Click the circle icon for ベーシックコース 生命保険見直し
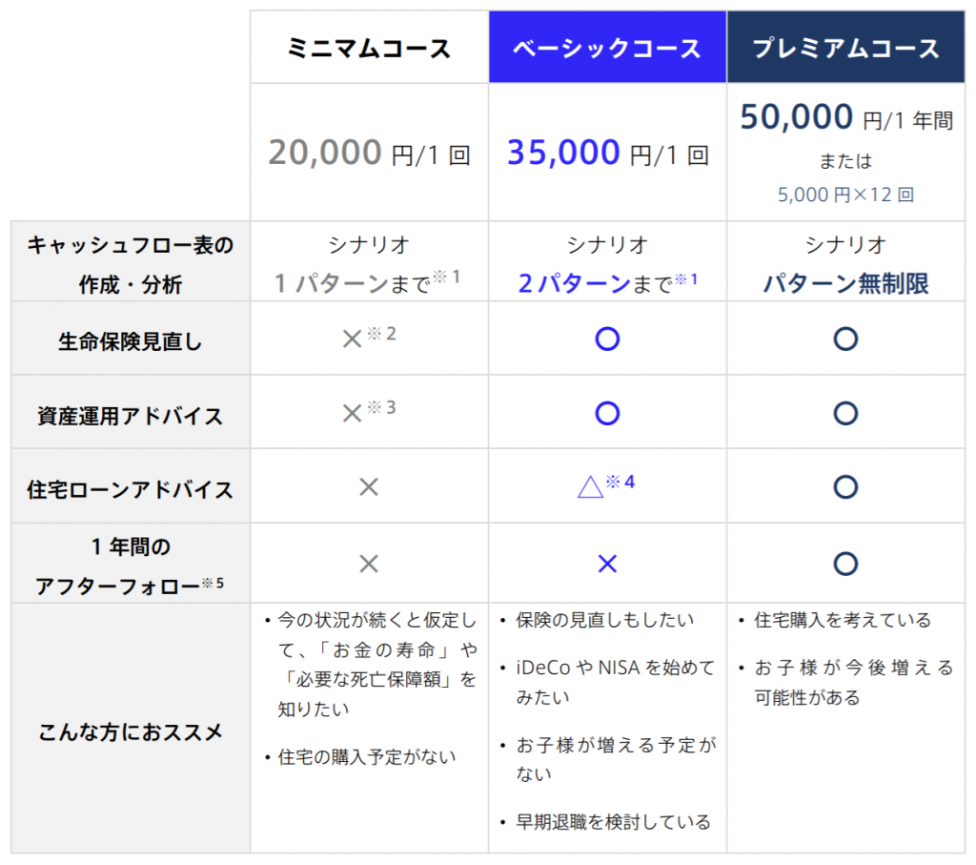 coord(607,339)
